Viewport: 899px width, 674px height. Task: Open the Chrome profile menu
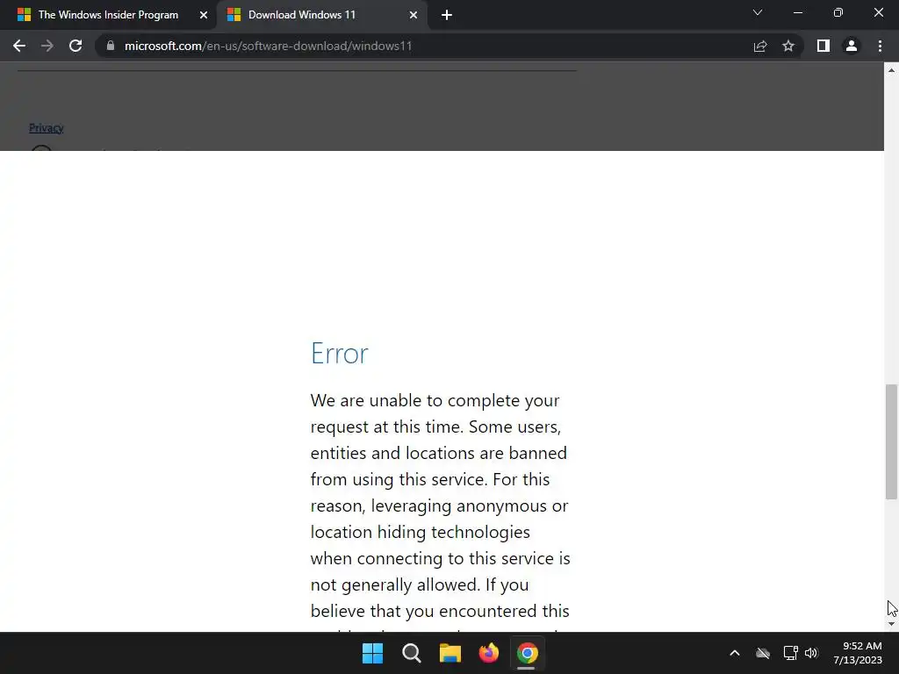852,46
